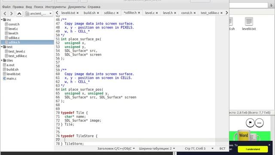Click the flag icon in browser window
The height and width of the screenshot is (155, 275).
[x=250, y=123]
